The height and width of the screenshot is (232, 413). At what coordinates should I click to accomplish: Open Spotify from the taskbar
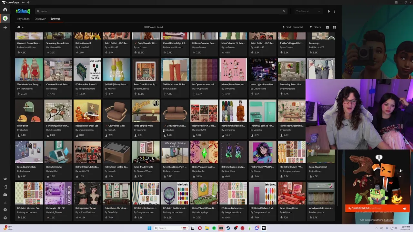coord(214,228)
